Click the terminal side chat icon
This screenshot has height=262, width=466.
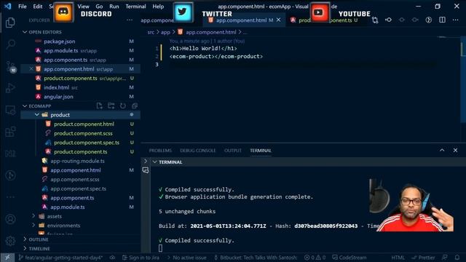146,170
